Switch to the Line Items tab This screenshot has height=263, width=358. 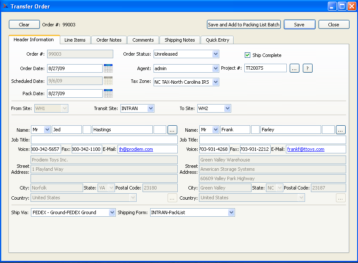75,40
